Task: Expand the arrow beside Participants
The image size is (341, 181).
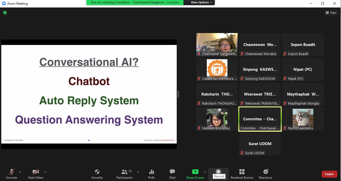Action: click(x=138, y=172)
